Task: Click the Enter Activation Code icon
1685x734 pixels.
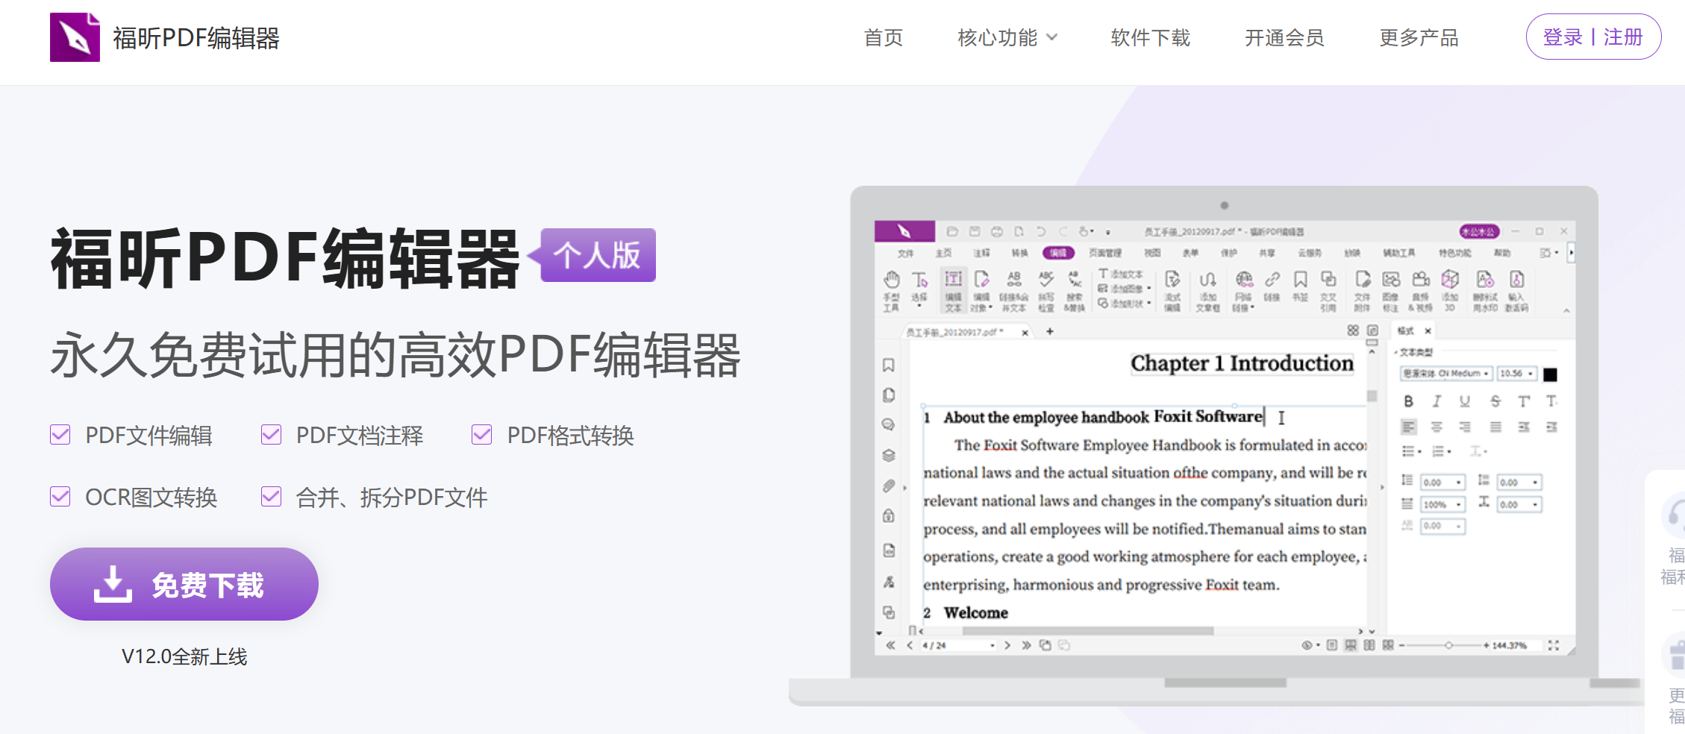Action: pyautogui.click(x=1516, y=280)
